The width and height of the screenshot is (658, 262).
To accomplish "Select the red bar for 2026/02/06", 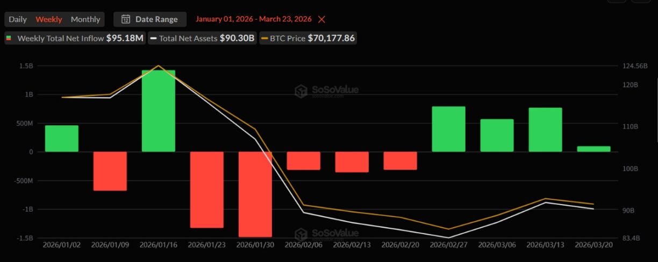I will pos(304,161).
